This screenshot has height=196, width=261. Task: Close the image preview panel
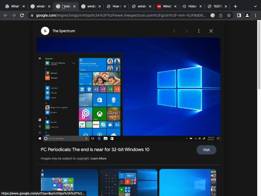211,31
